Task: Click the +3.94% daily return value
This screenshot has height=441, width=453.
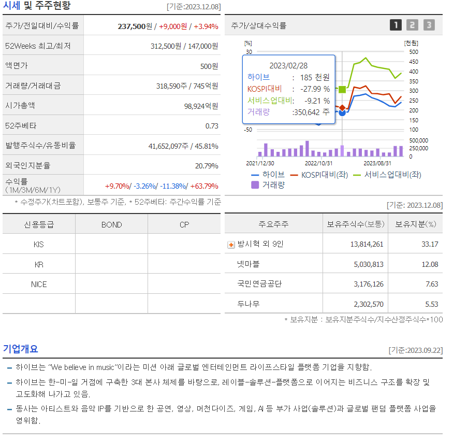Action: tap(206, 26)
